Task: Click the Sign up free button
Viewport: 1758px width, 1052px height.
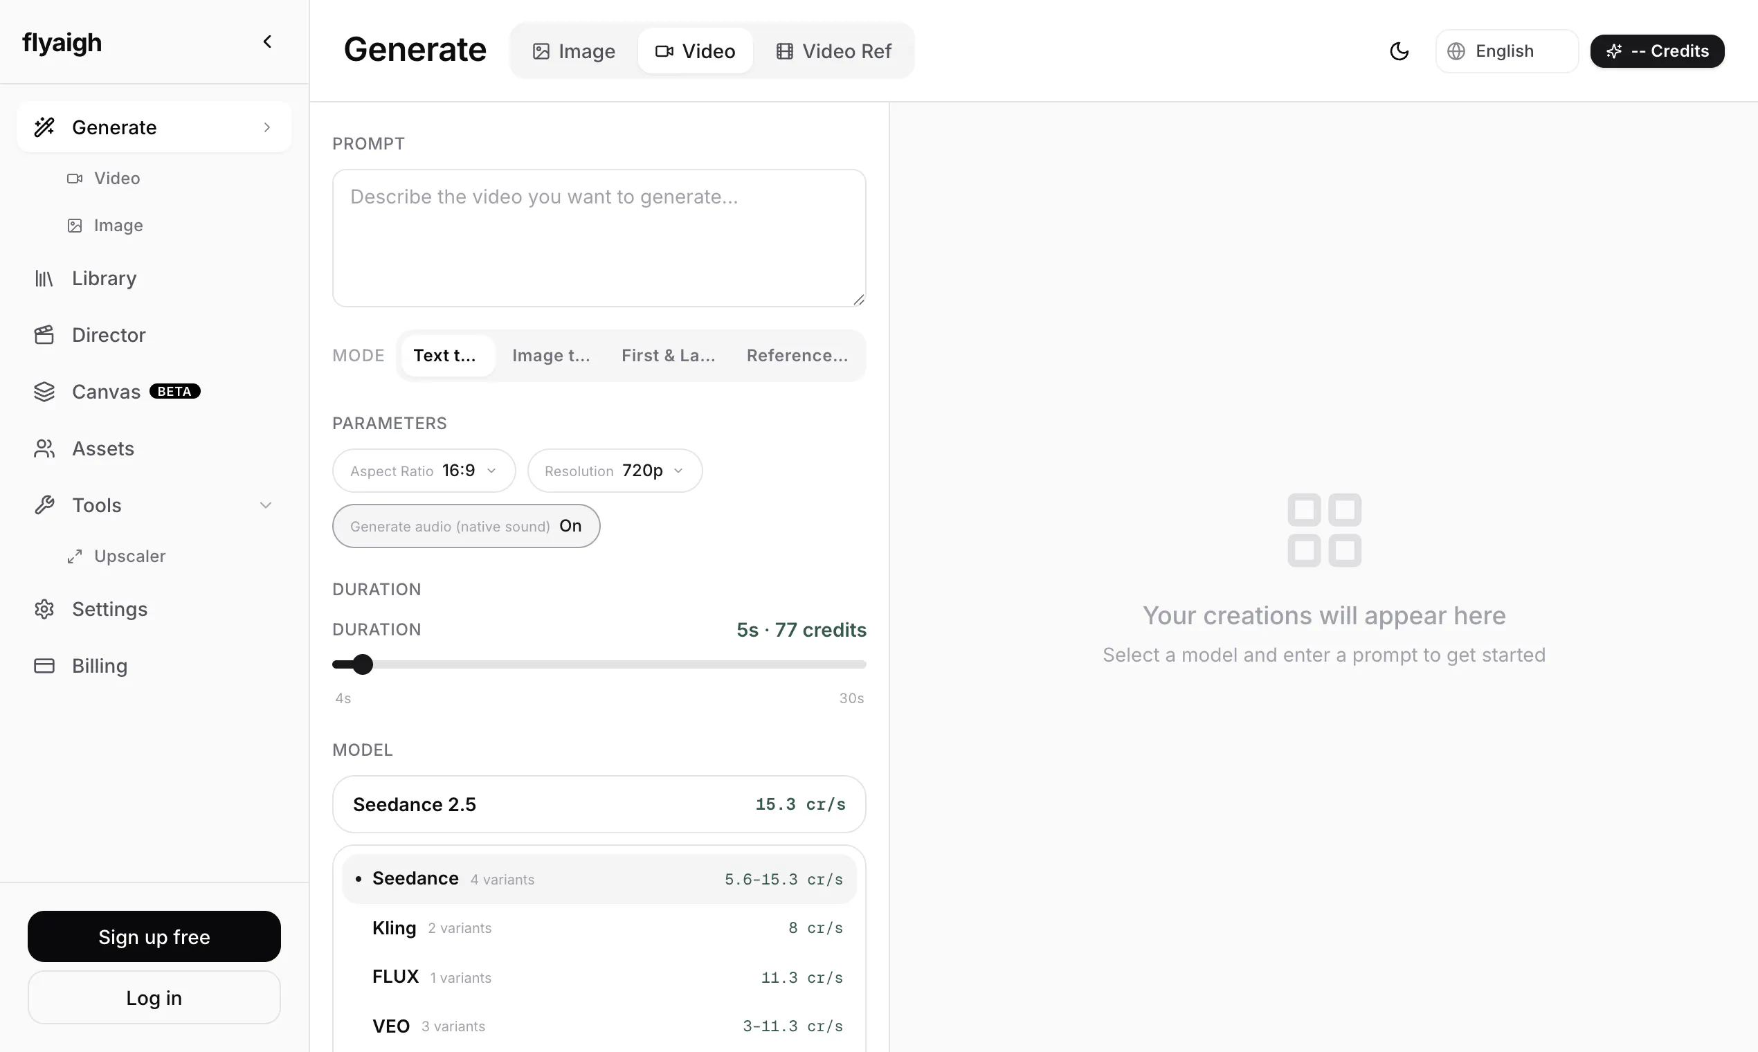Action: pyautogui.click(x=154, y=936)
